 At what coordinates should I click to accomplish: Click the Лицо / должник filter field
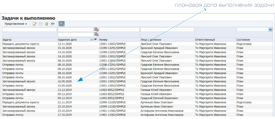click(x=167, y=30)
